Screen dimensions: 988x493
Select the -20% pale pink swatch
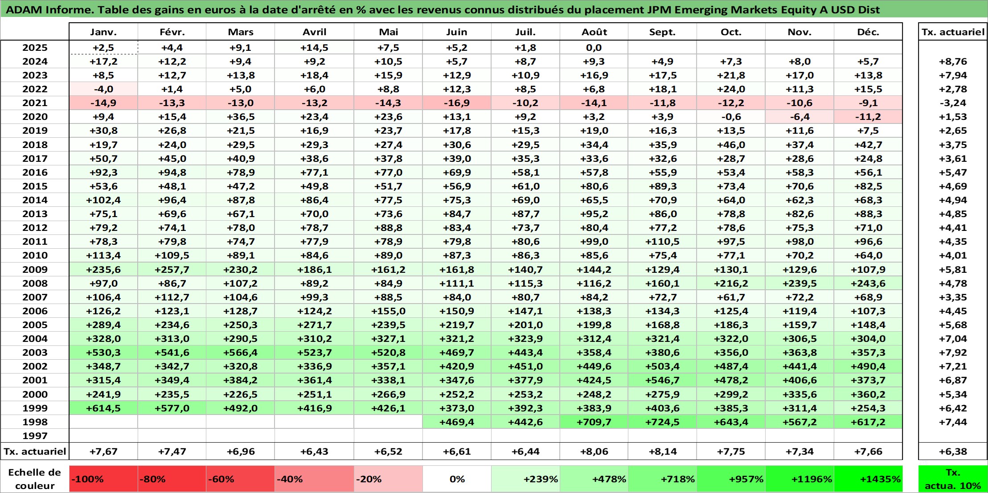click(x=388, y=479)
